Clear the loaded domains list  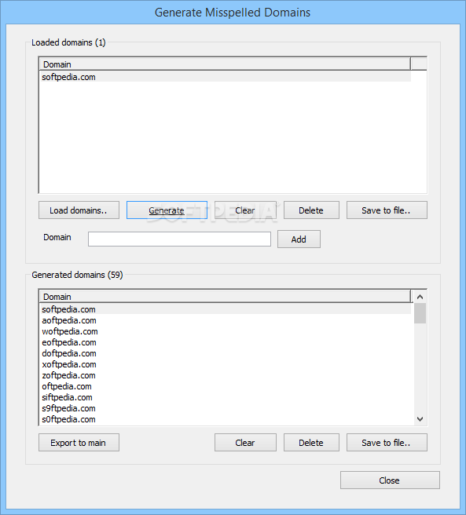[245, 210]
